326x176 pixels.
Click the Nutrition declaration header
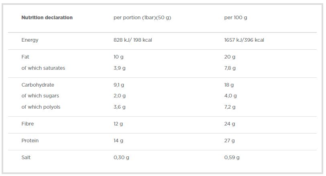pyautogui.click(x=47, y=18)
